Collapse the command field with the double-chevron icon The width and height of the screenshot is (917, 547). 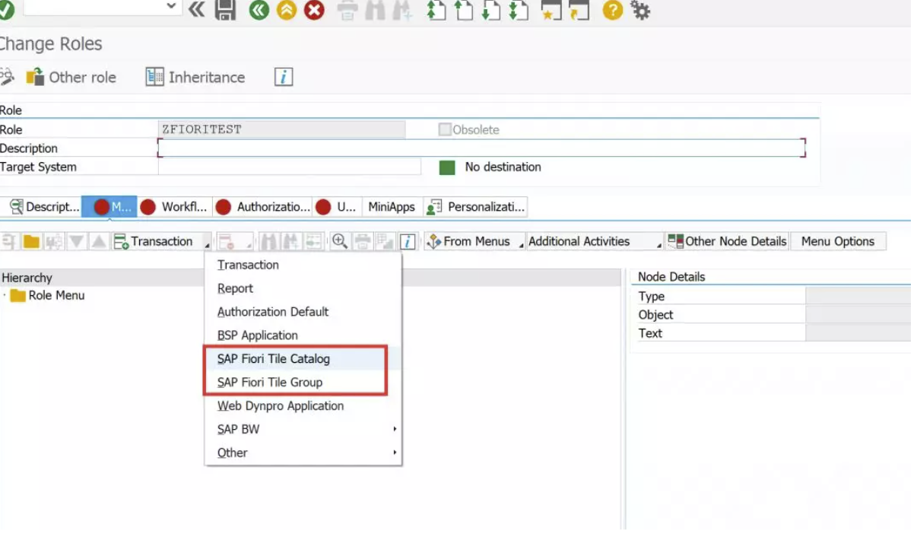pyautogui.click(x=196, y=10)
